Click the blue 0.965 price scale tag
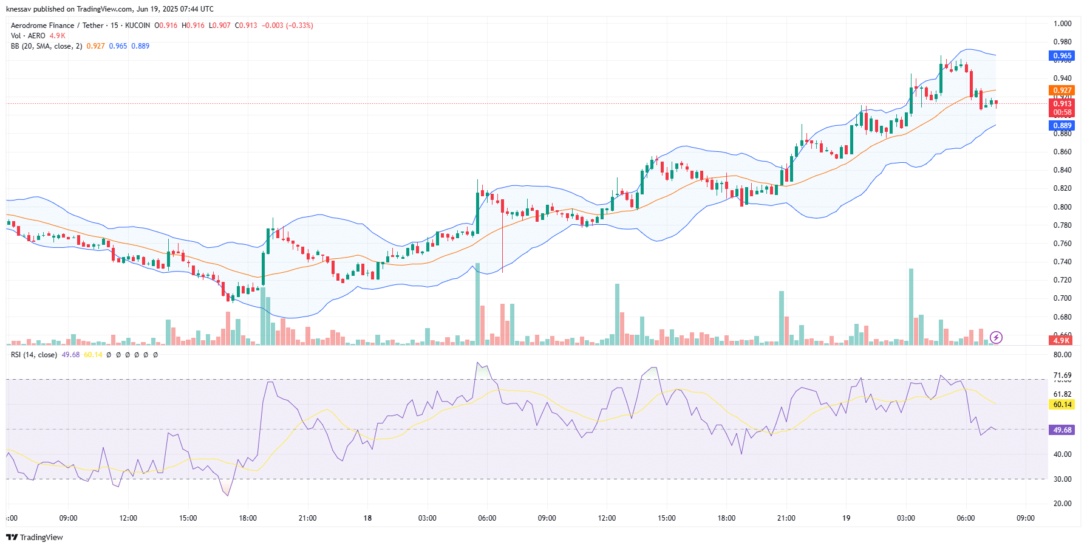The width and height of the screenshot is (1087, 548). point(1062,56)
